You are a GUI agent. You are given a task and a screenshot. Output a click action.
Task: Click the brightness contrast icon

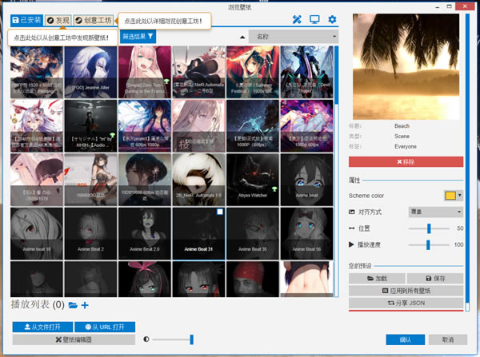click(x=146, y=339)
